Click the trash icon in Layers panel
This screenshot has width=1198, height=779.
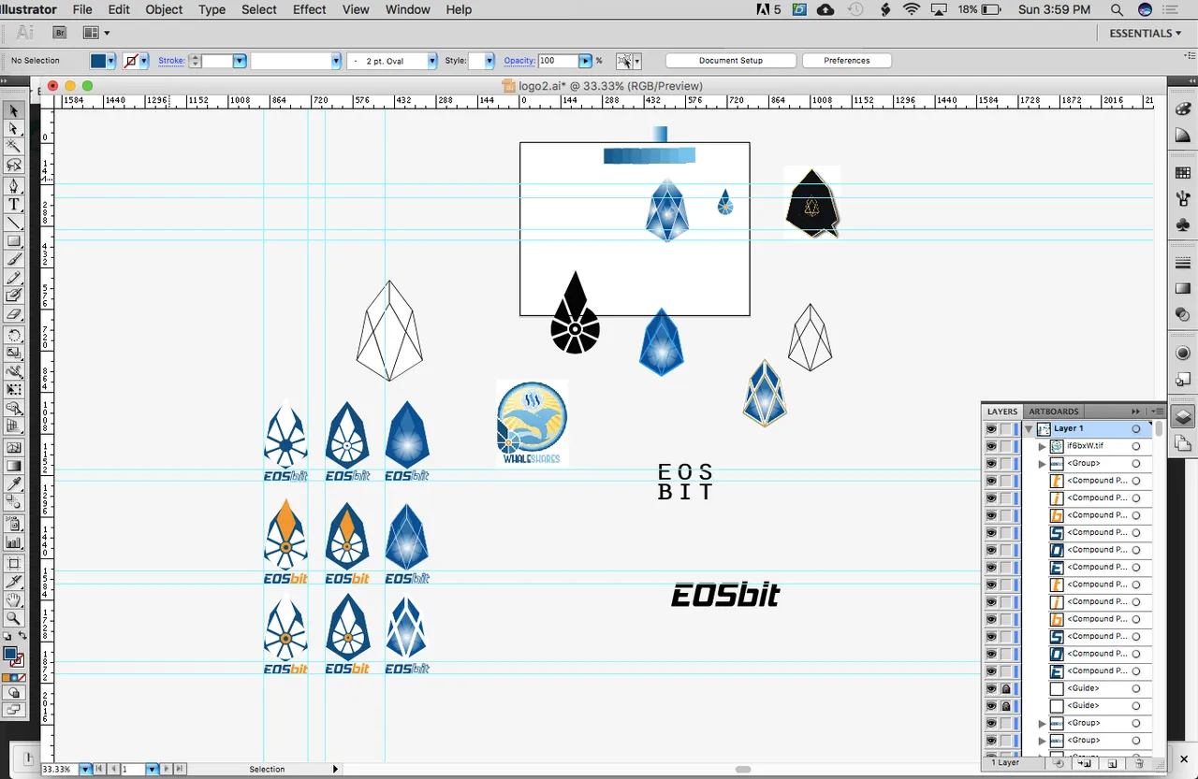[x=1138, y=763]
